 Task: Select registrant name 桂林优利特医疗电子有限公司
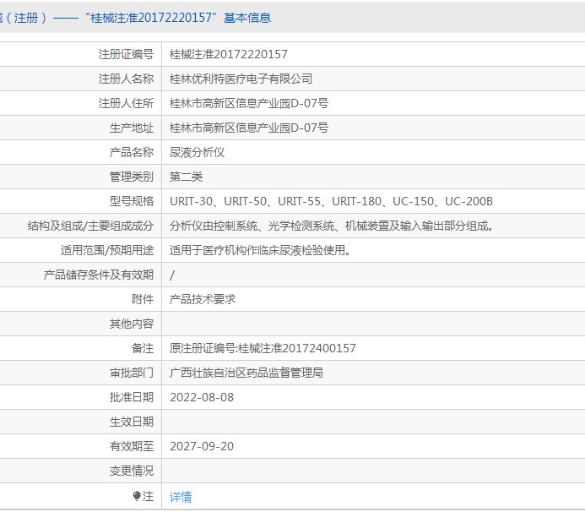coord(241,79)
